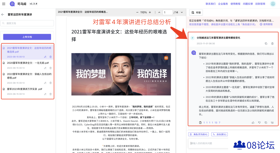Click the 上传文档 button
The width and height of the screenshot is (280, 153).
[27, 37]
